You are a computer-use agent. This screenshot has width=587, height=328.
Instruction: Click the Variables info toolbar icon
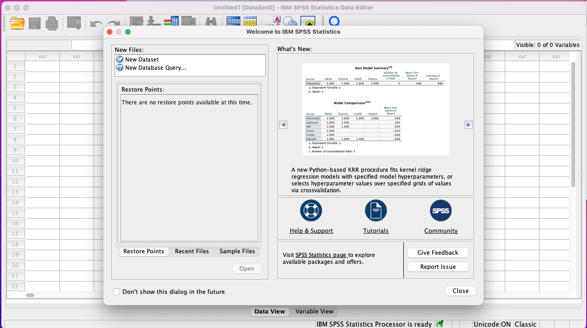(x=171, y=21)
